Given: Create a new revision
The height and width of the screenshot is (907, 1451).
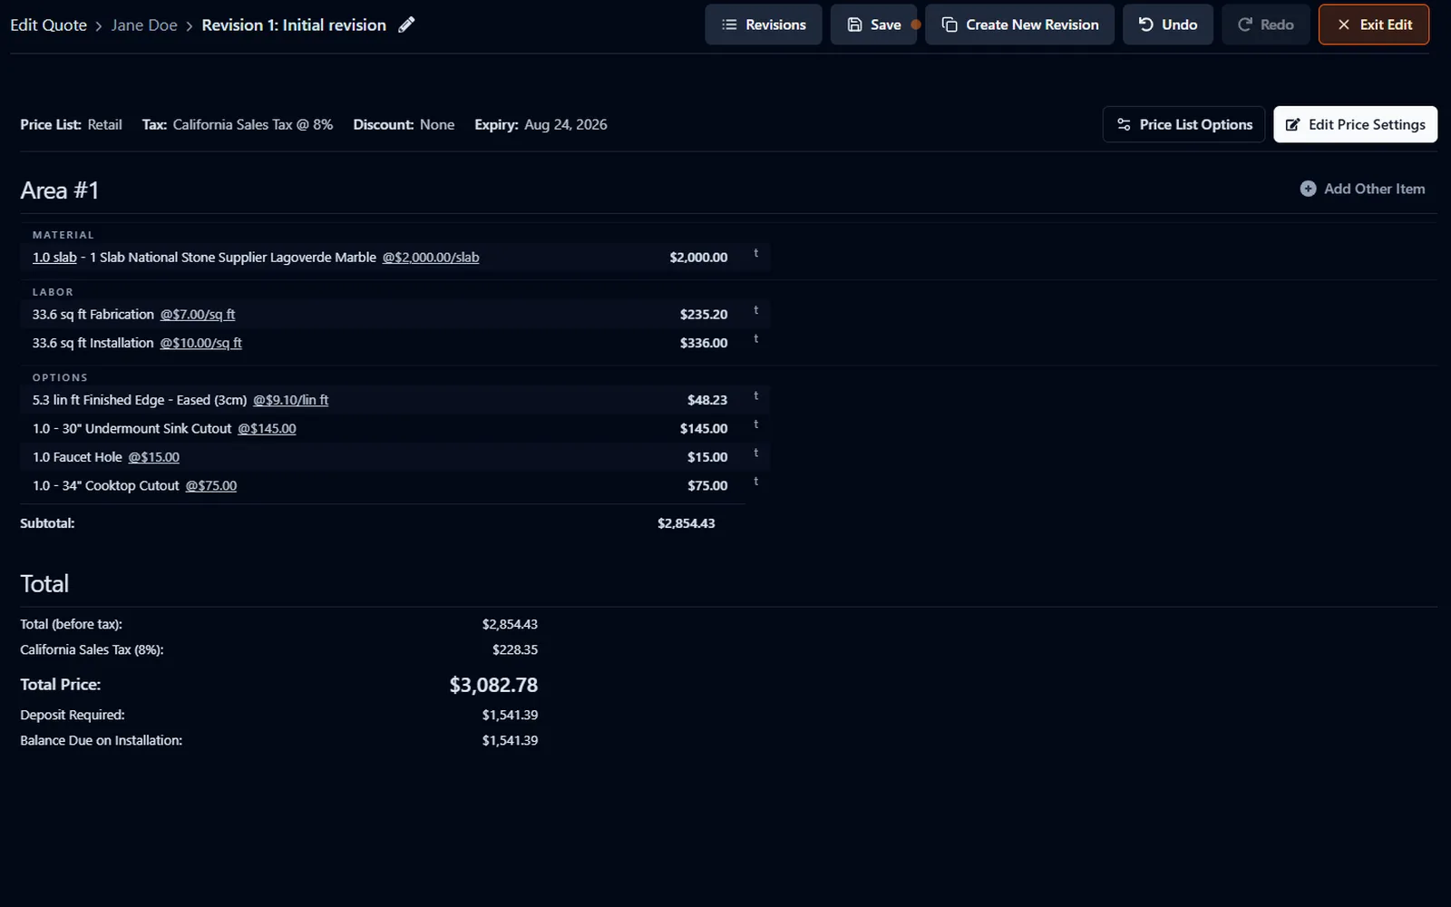Looking at the screenshot, I should pyautogui.click(x=1019, y=24).
